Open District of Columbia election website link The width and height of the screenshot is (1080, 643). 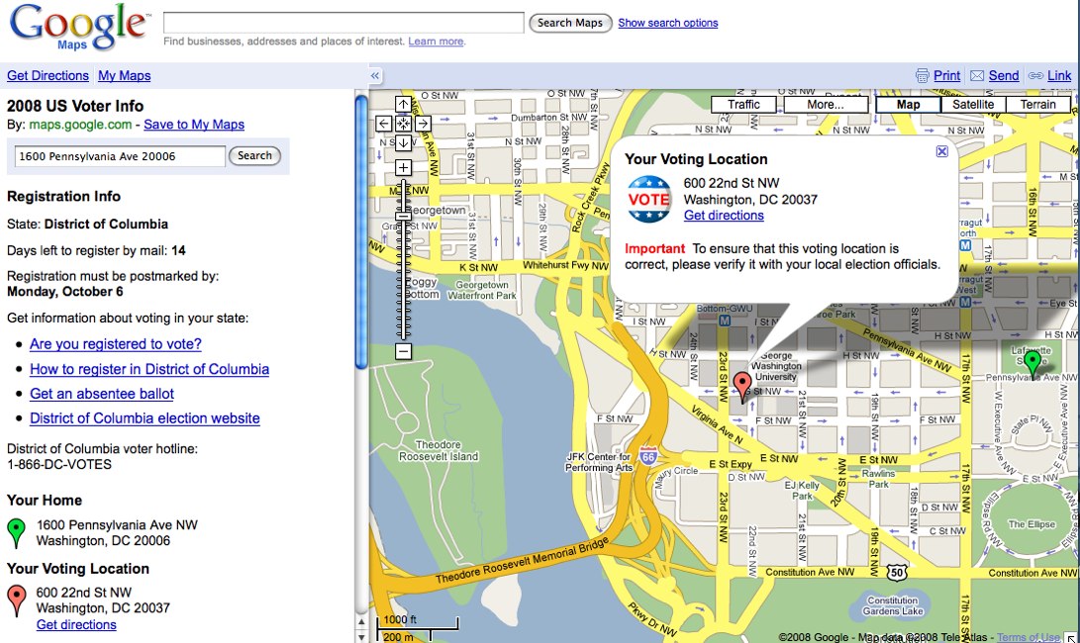click(x=145, y=418)
